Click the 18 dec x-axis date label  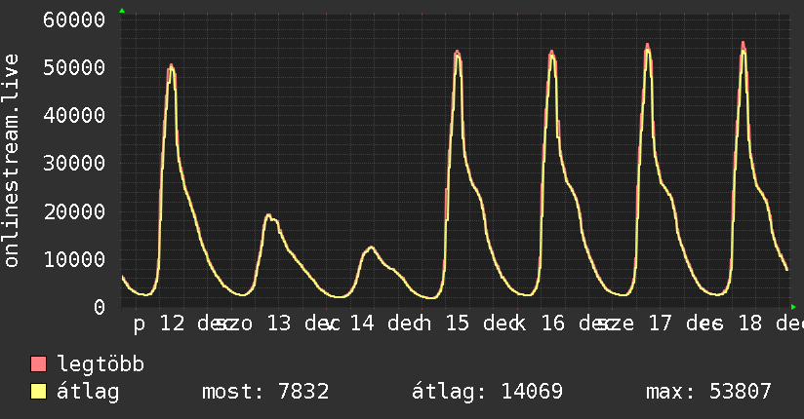(771, 324)
